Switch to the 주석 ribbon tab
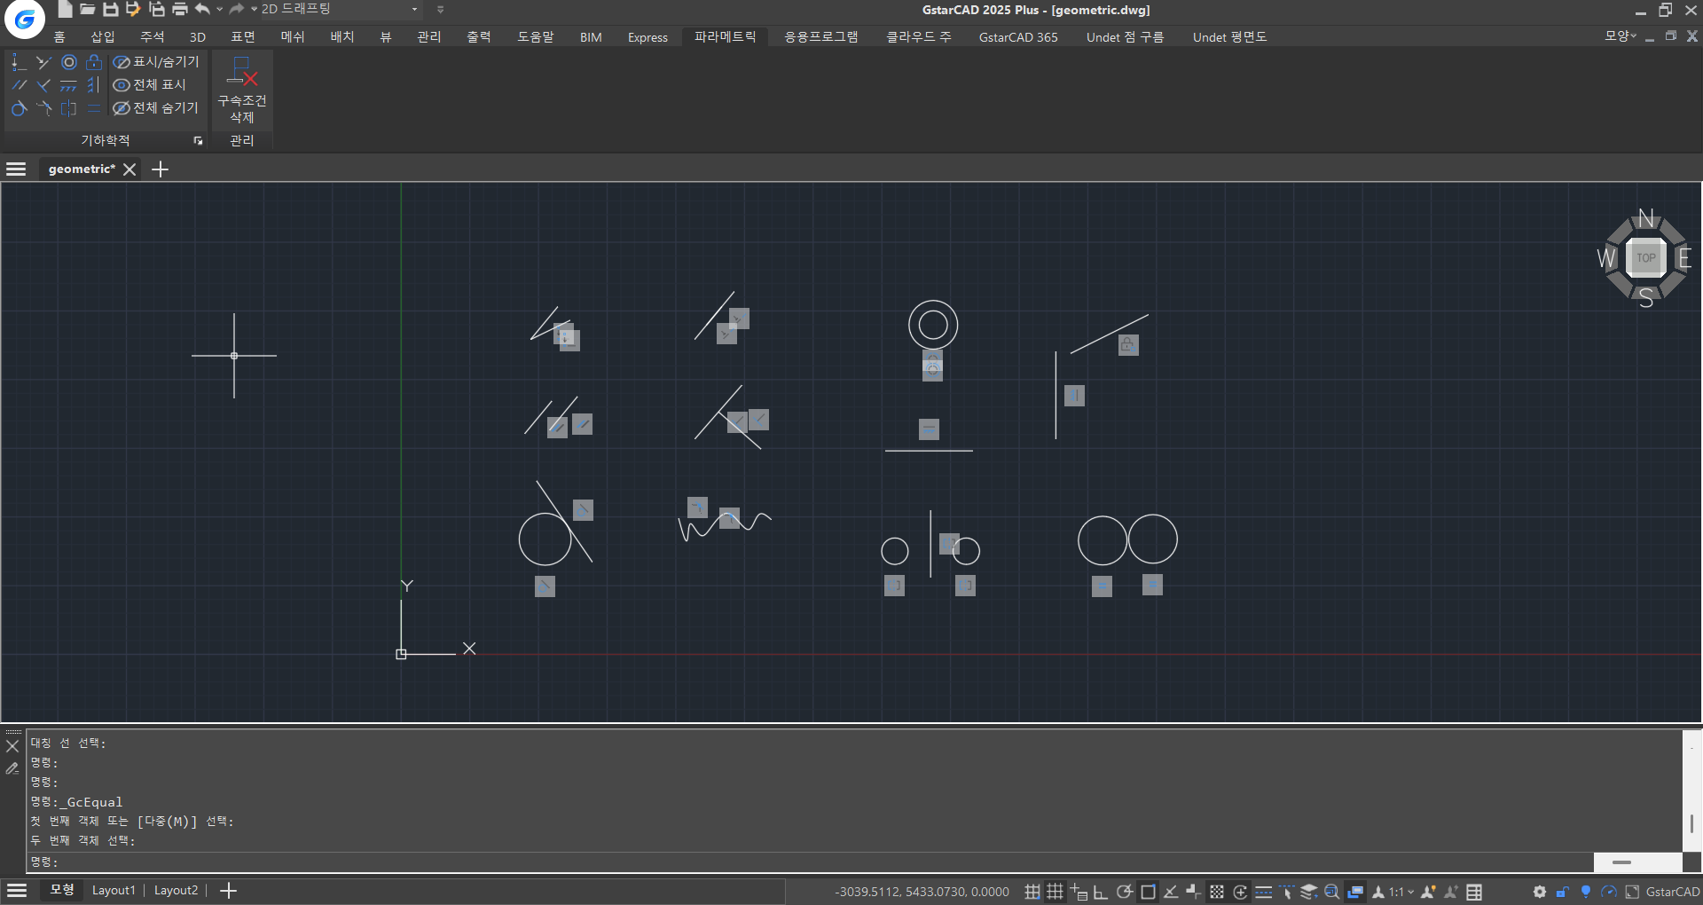The width and height of the screenshot is (1703, 905). tap(153, 36)
